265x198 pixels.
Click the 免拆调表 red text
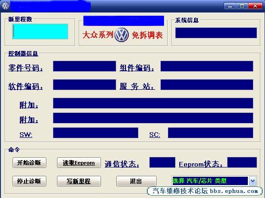click(147, 35)
